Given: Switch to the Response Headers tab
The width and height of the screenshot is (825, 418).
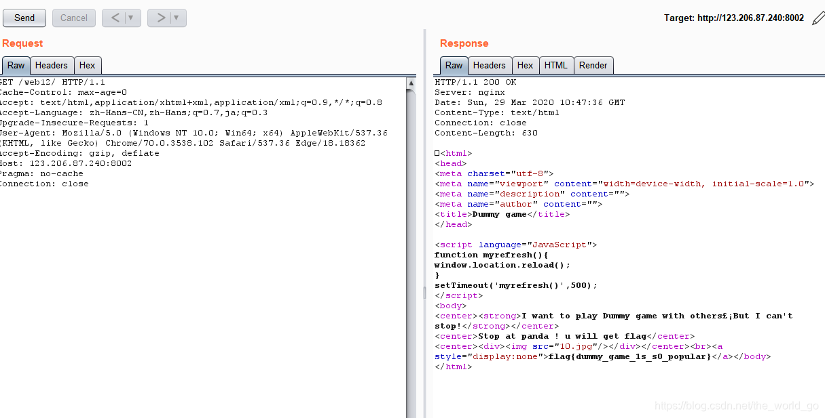Looking at the screenshot, I should click(490, 66).
